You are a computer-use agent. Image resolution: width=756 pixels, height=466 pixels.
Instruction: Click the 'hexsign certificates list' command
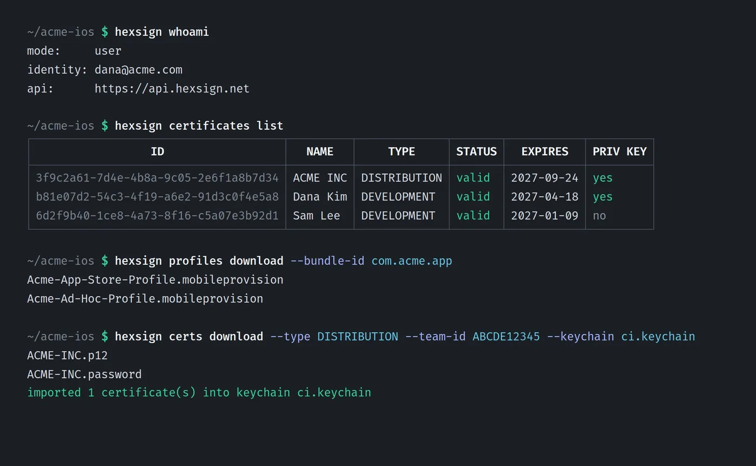pos(199,126)
